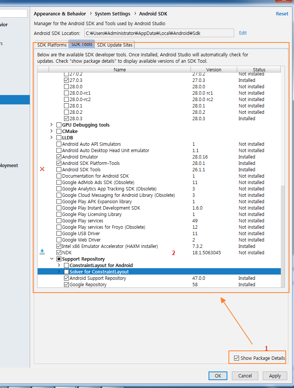The height and width of the screenshot is (388, 294).
Task: Click the Apply button
Action: (275, 376)
